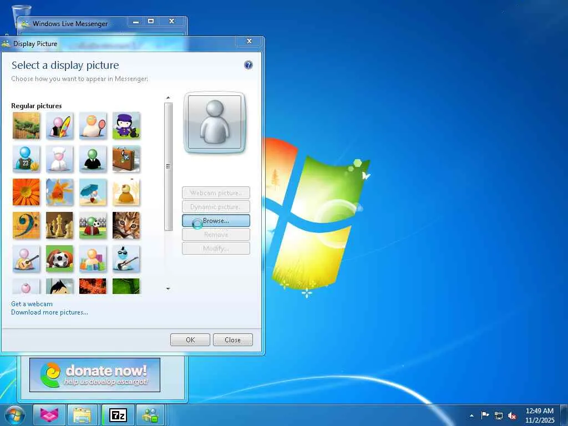The image size is (568, 426).
Task: Open the Windows Start menu
Action: click(x=15, y=415)
